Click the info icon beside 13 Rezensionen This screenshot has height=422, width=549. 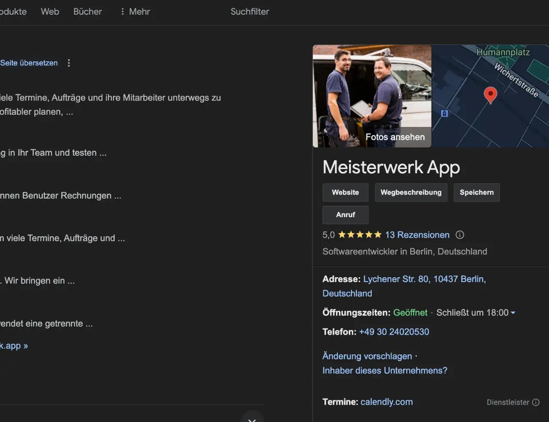460,235
